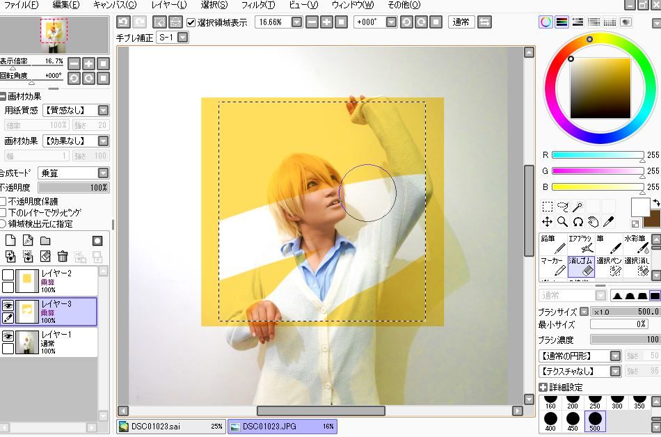Pick the zoom magnifier tool
This screenshot has height=437, width=661.
[x=562, y=222]
